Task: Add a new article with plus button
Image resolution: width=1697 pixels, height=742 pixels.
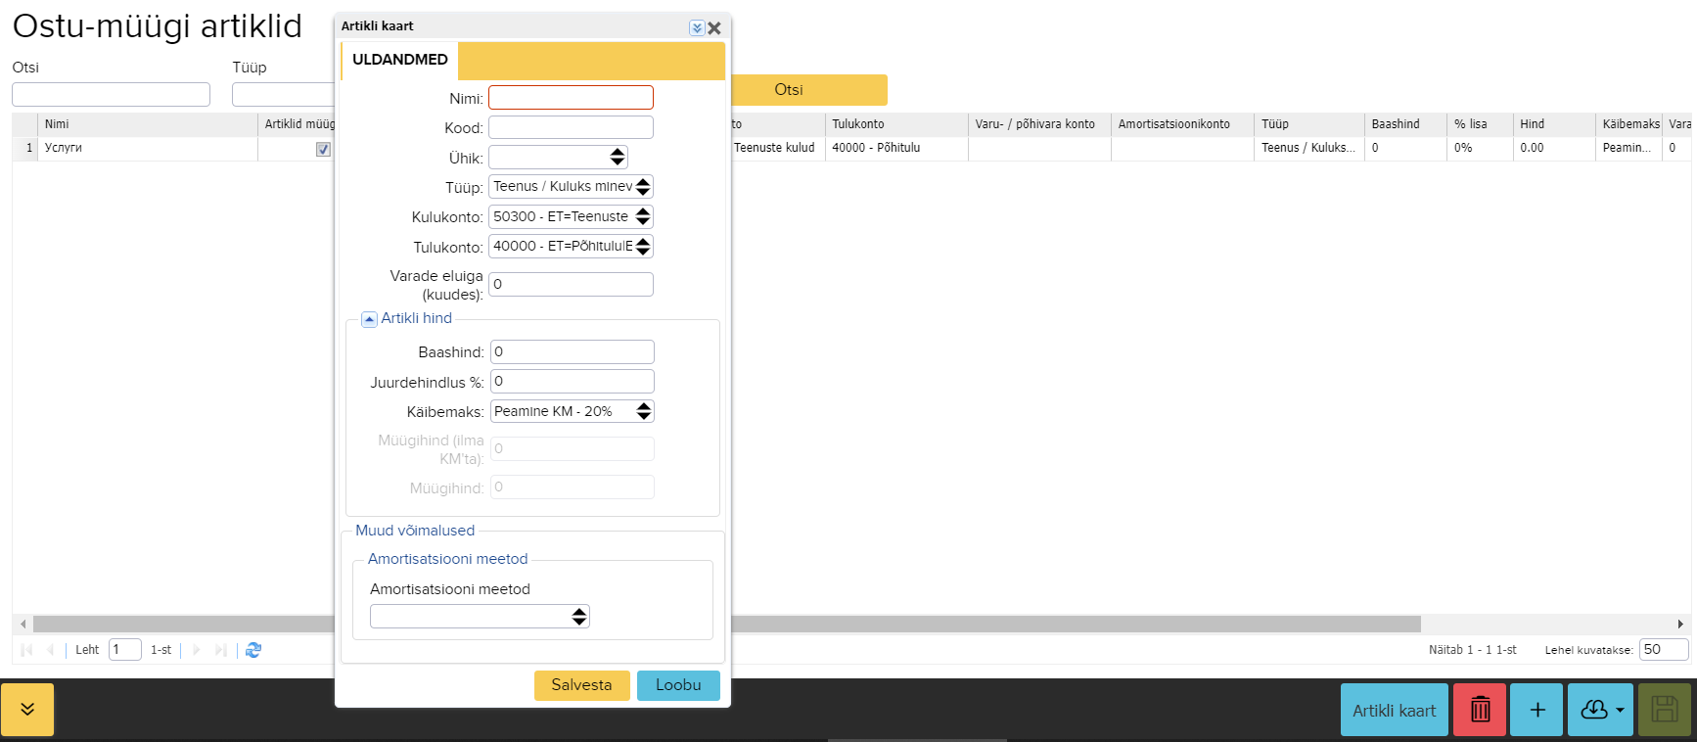Action: [x=1536, y=710]
